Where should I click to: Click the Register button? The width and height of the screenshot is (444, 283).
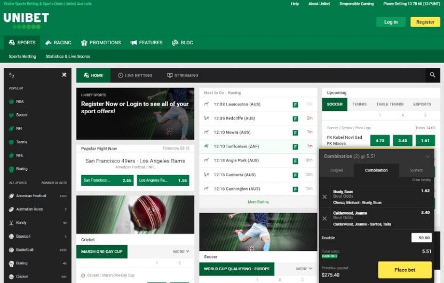pos(425,22)
